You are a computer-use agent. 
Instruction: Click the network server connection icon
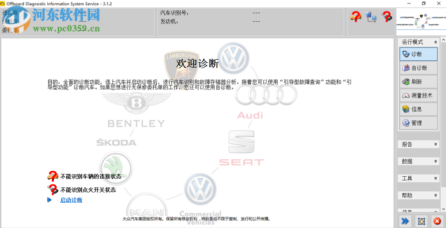371,17
